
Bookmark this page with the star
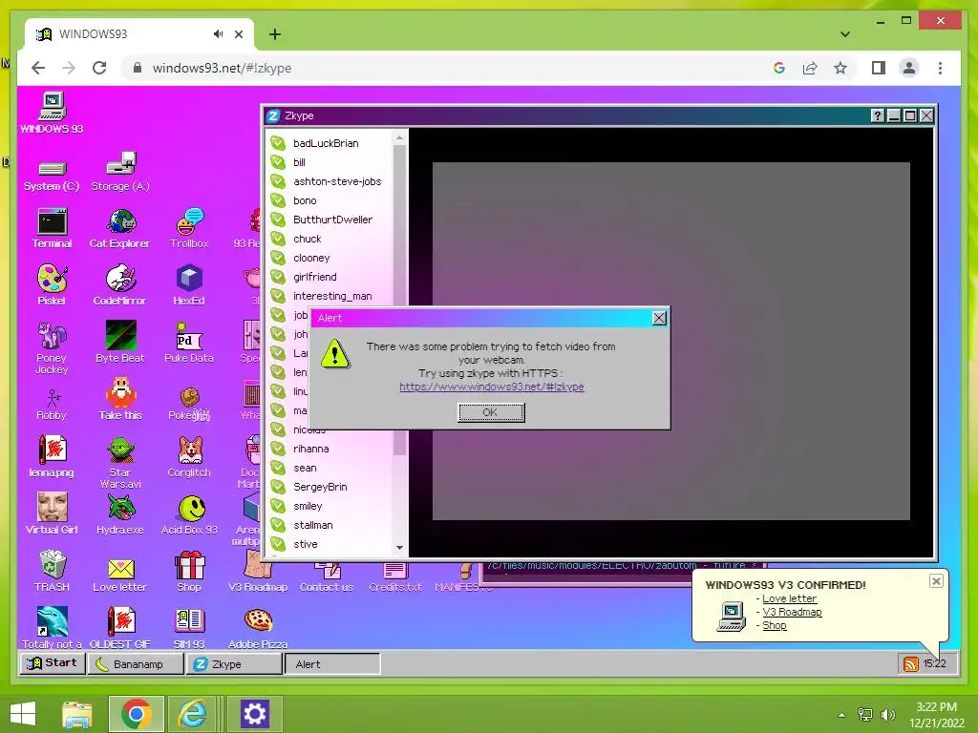840,68
